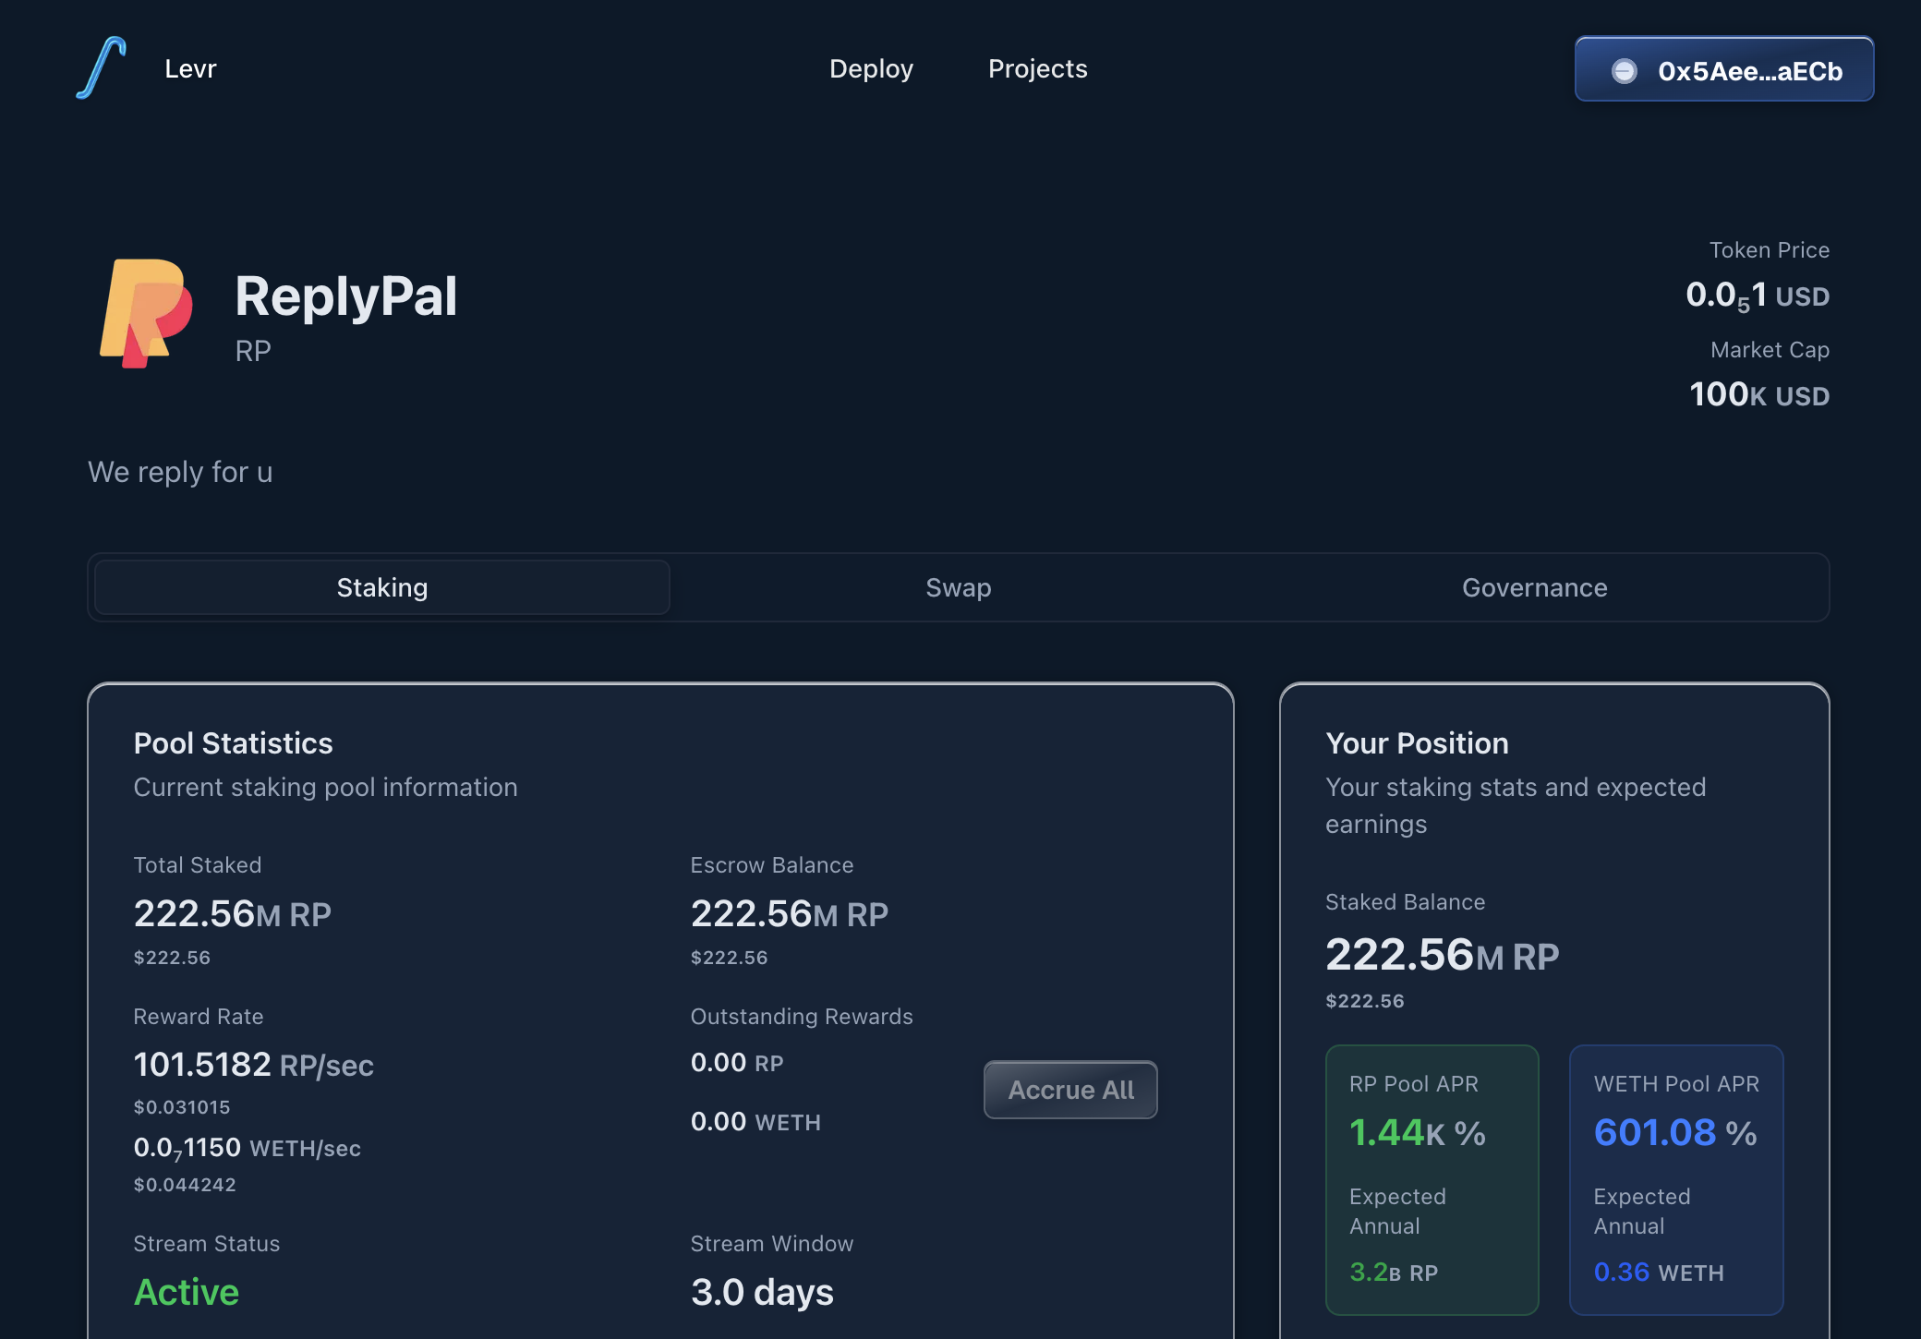This screenshot has height=1339, width=1921.
Task: Select the RP Pool APR card
Action: 1432,1178
